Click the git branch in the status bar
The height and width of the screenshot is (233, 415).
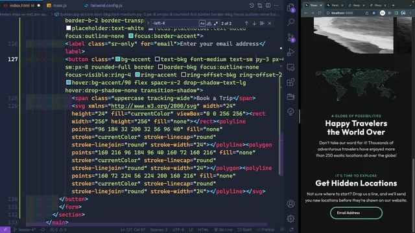click(x=25, y=230)
